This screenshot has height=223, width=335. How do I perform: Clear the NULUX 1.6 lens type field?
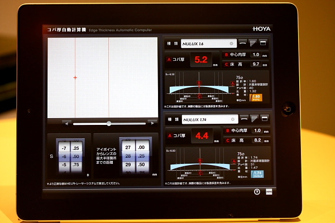click(231, 43)
